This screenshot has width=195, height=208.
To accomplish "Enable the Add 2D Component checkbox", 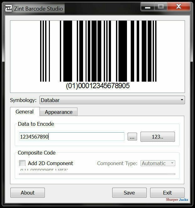I will click(23, 163).
